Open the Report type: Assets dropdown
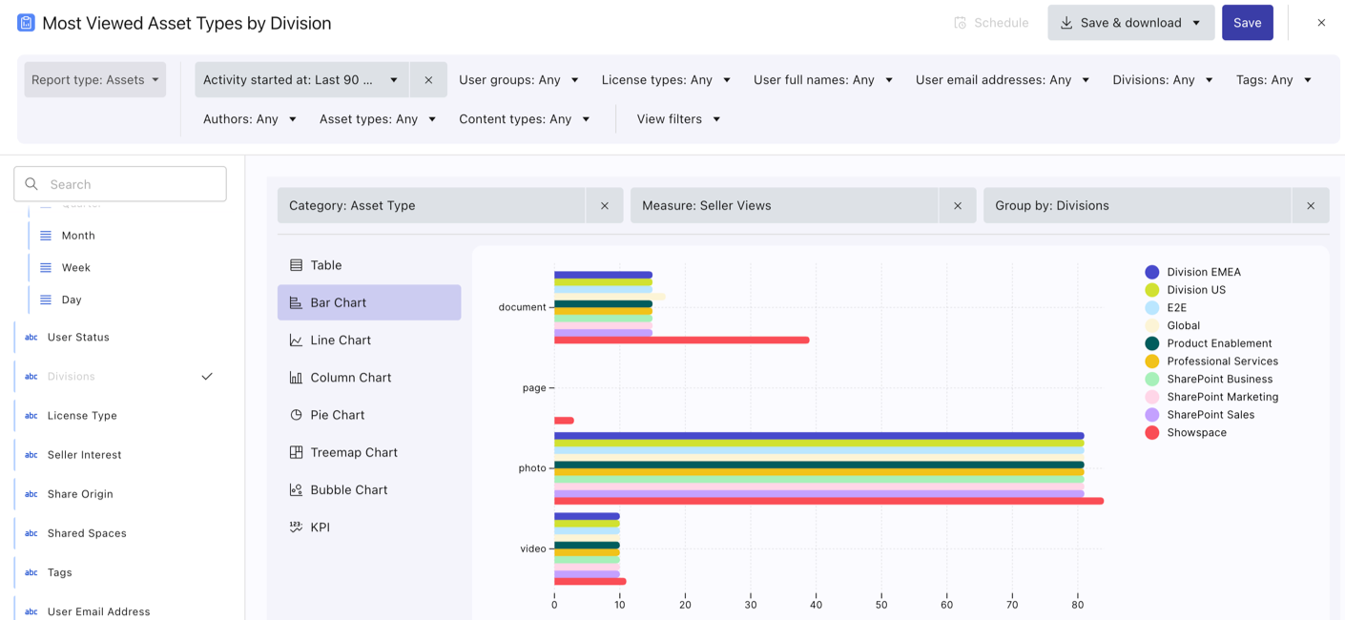The height and width of the screenshot is (620, 1345). coord(95,80)
